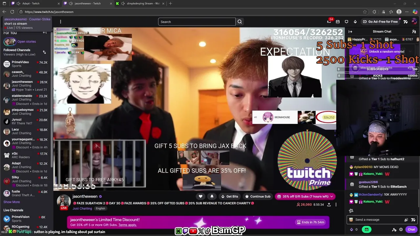Open a new browser tab

[170, 3]
